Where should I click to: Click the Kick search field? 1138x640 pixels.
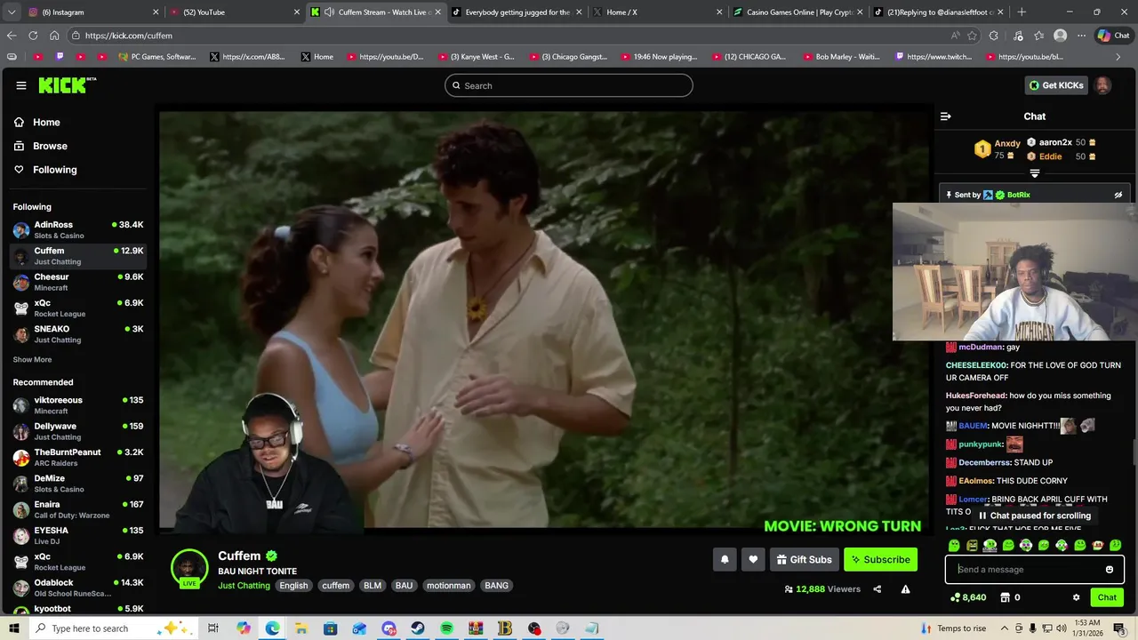(x=569, y=85)
